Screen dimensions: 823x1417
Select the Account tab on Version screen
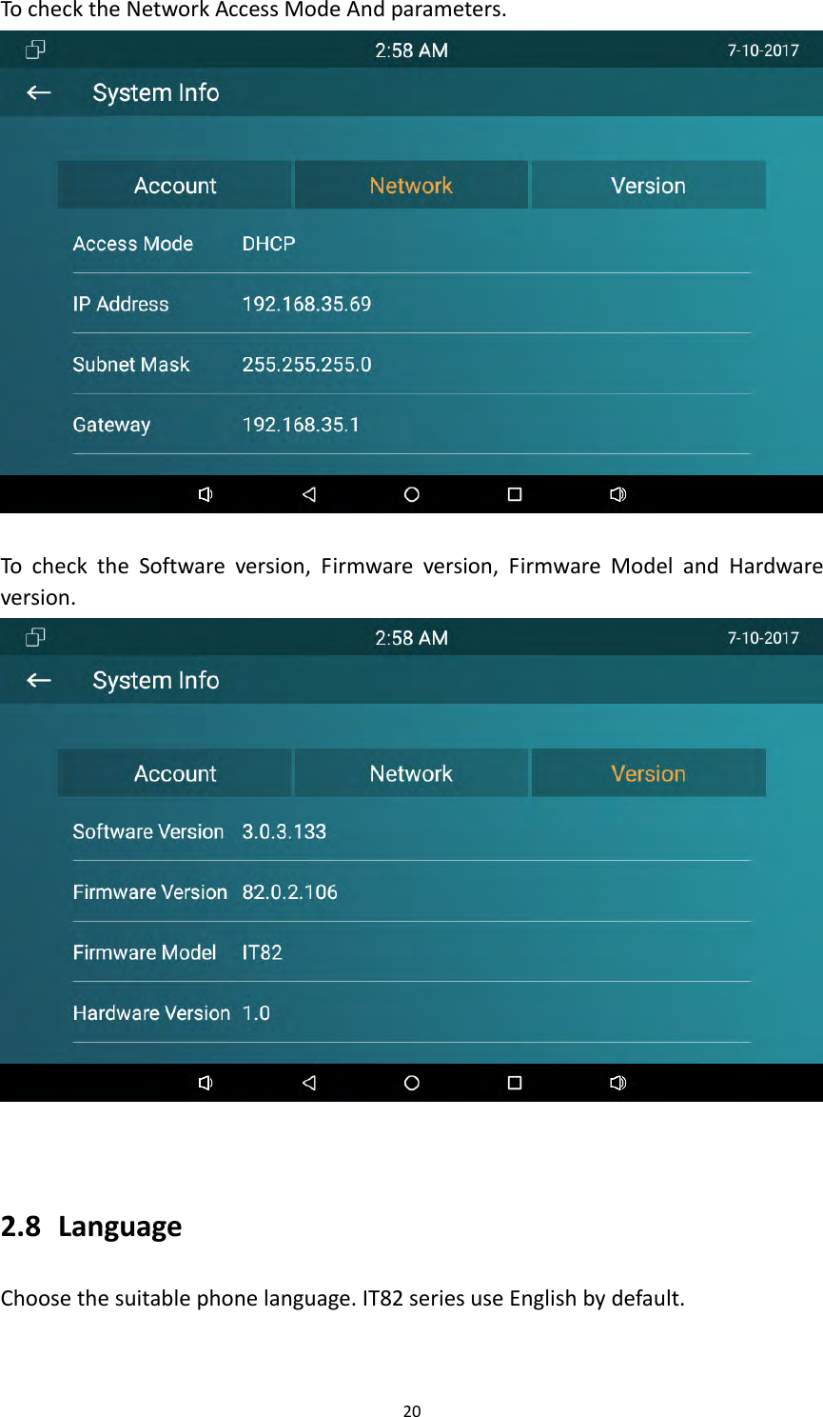(x=174, y=772)
